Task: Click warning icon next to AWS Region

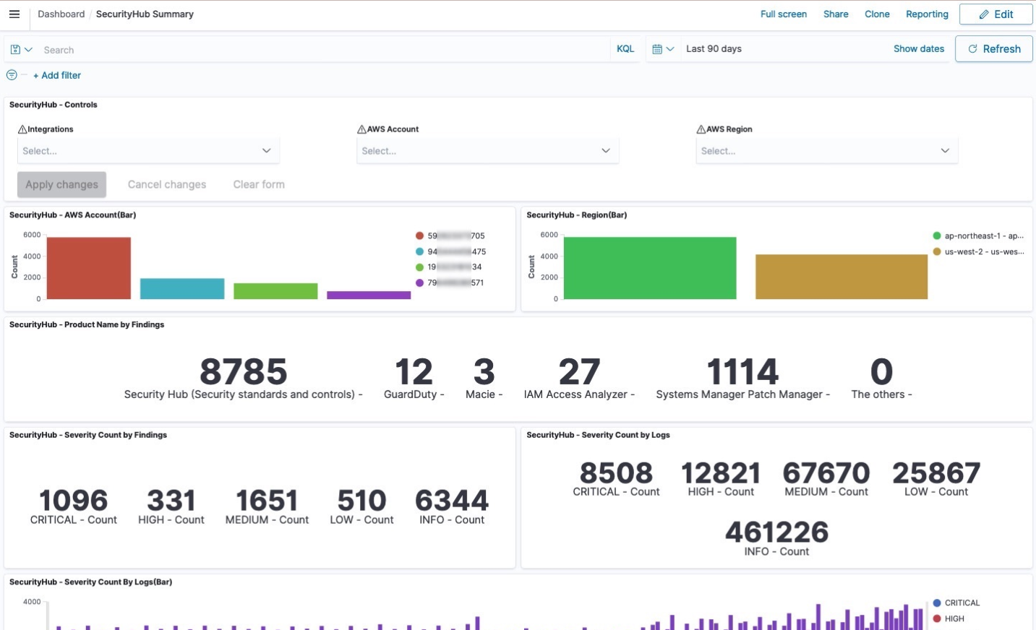Action: [x=701, y=129]
